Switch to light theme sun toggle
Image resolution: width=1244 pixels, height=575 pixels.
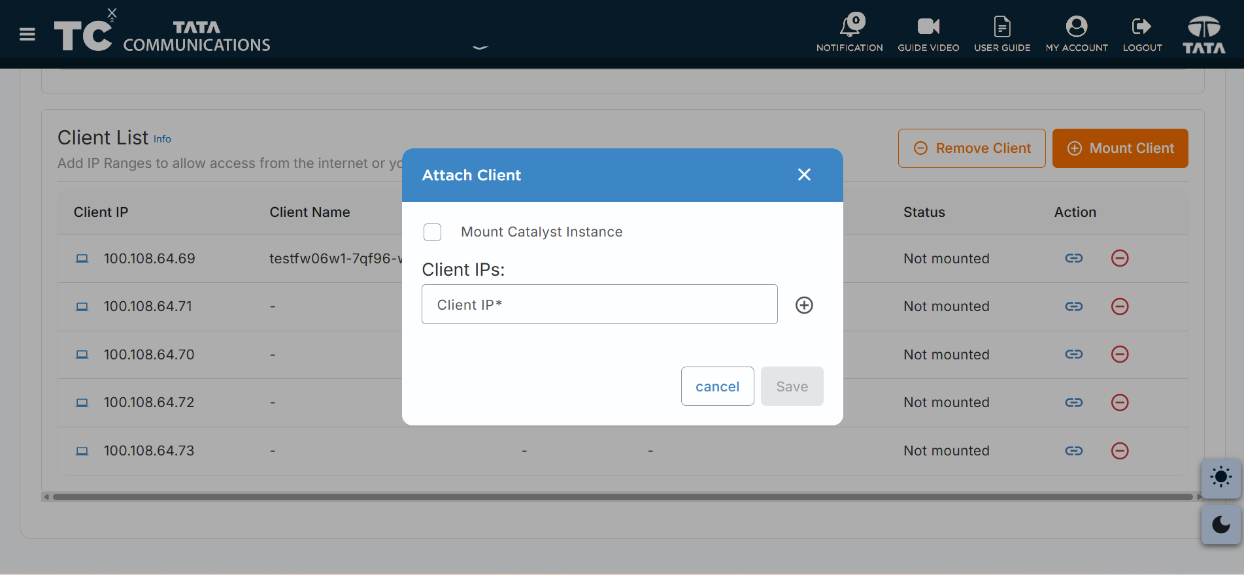[1220, 478]
